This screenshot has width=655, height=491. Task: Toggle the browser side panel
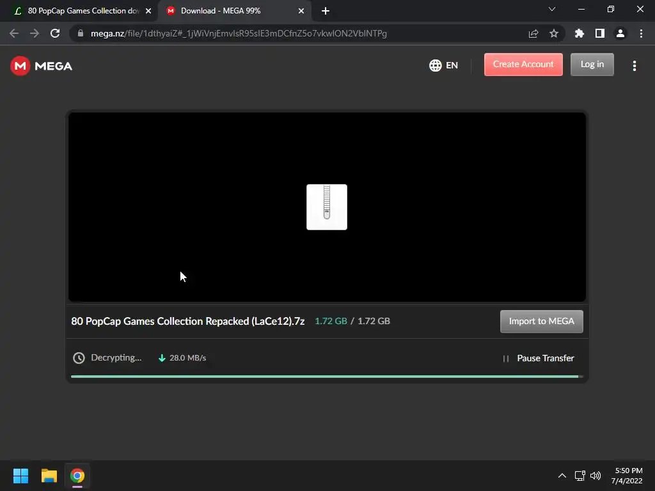tap(600, 33)
